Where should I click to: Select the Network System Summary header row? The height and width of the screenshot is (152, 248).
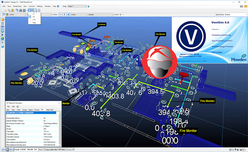pyautogui.click(x=31, y=113)
